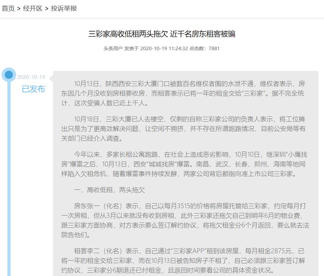Click the 点击数：7881 view count
Viewport: 324px width, 276px height.
click(x=204, y=49)
